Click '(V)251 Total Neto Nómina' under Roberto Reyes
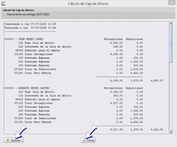The height and width of the screenshot is (147, 177). tap(32, 122)
